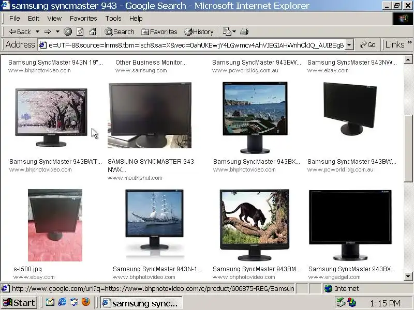Click the Refresh page icon
The image size is (414, 310).
(x=80, y=32)
